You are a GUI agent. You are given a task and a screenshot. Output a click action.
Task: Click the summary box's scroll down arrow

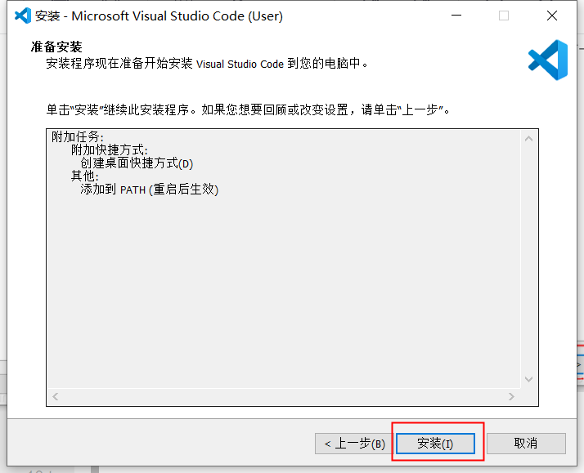coord(528,379)
